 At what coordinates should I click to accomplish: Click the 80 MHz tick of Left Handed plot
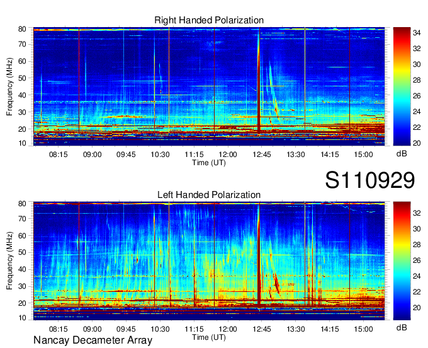click(x=22, y=204)
